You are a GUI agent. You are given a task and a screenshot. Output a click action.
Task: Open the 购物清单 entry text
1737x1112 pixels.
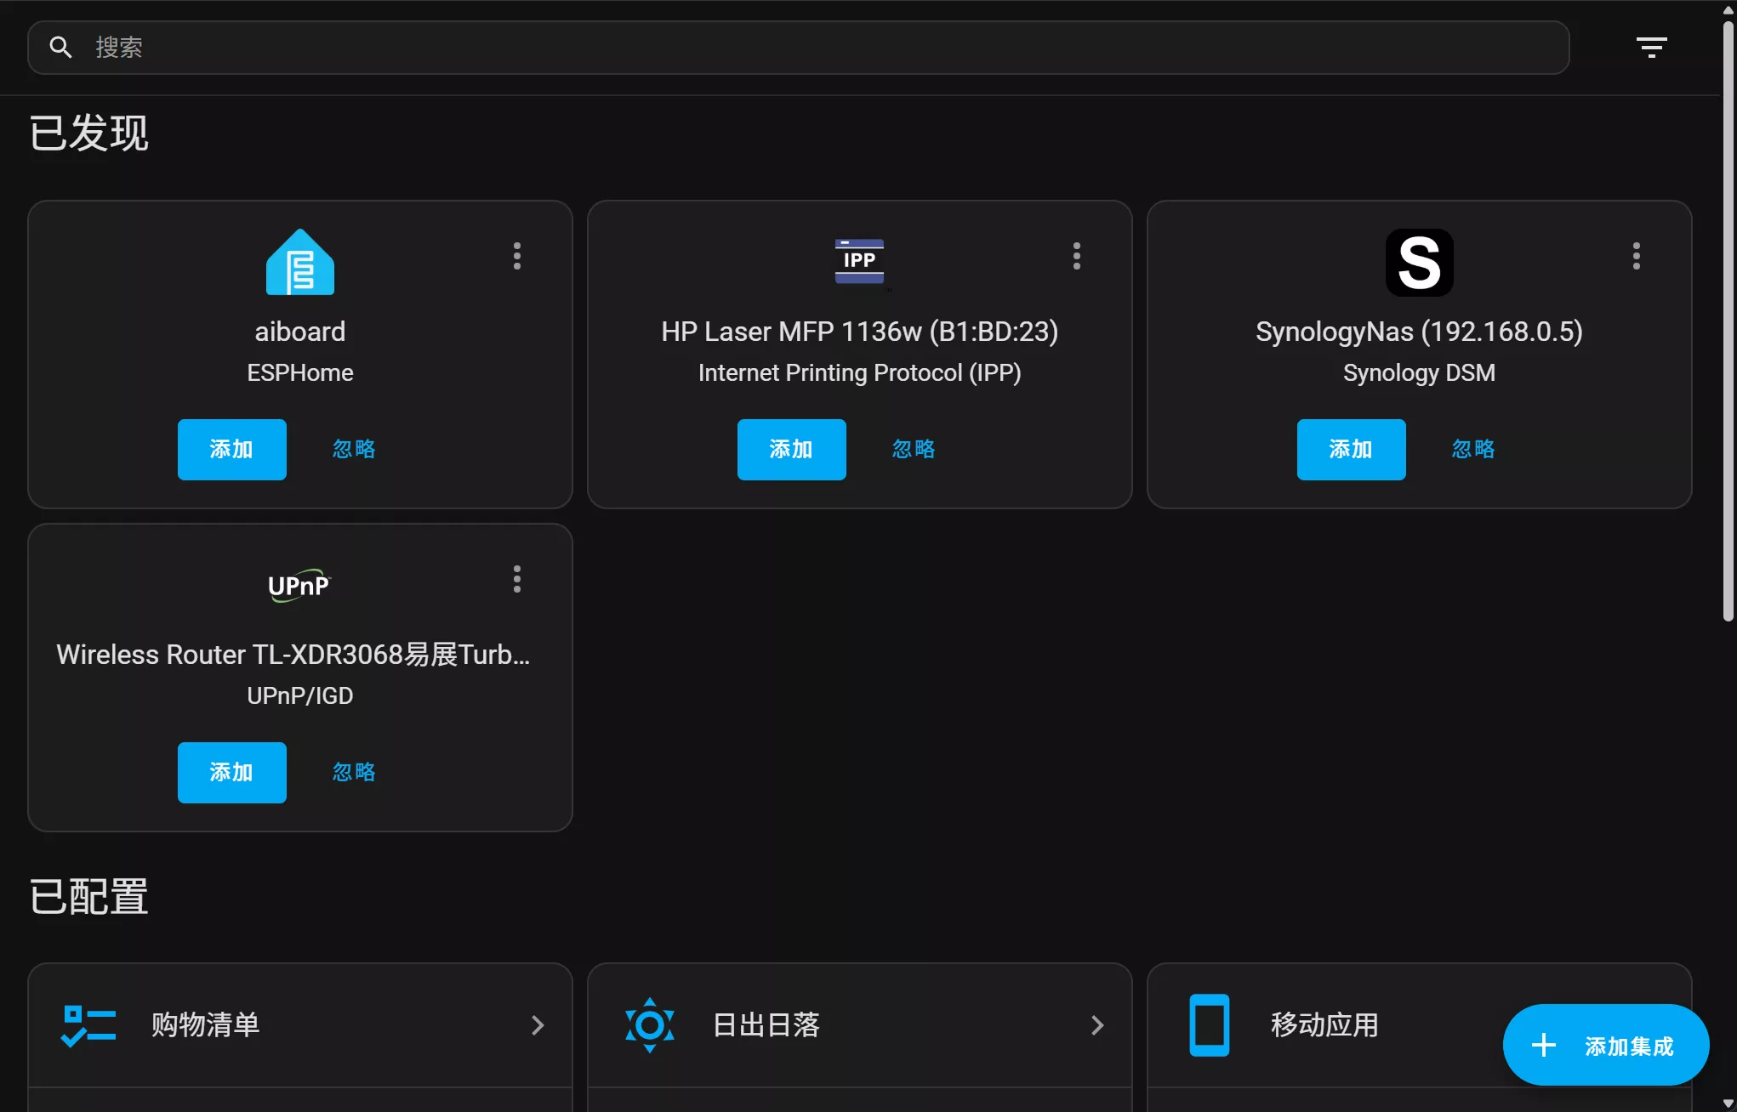(x=205, y=1025)
